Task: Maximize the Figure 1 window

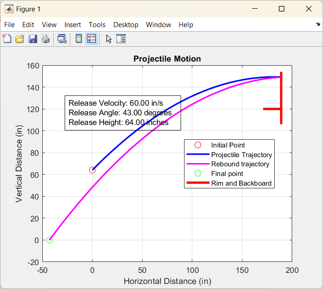Action: point(282,9)
